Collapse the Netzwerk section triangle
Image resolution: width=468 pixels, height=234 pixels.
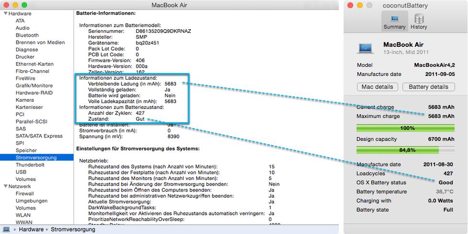coord(6,186)
